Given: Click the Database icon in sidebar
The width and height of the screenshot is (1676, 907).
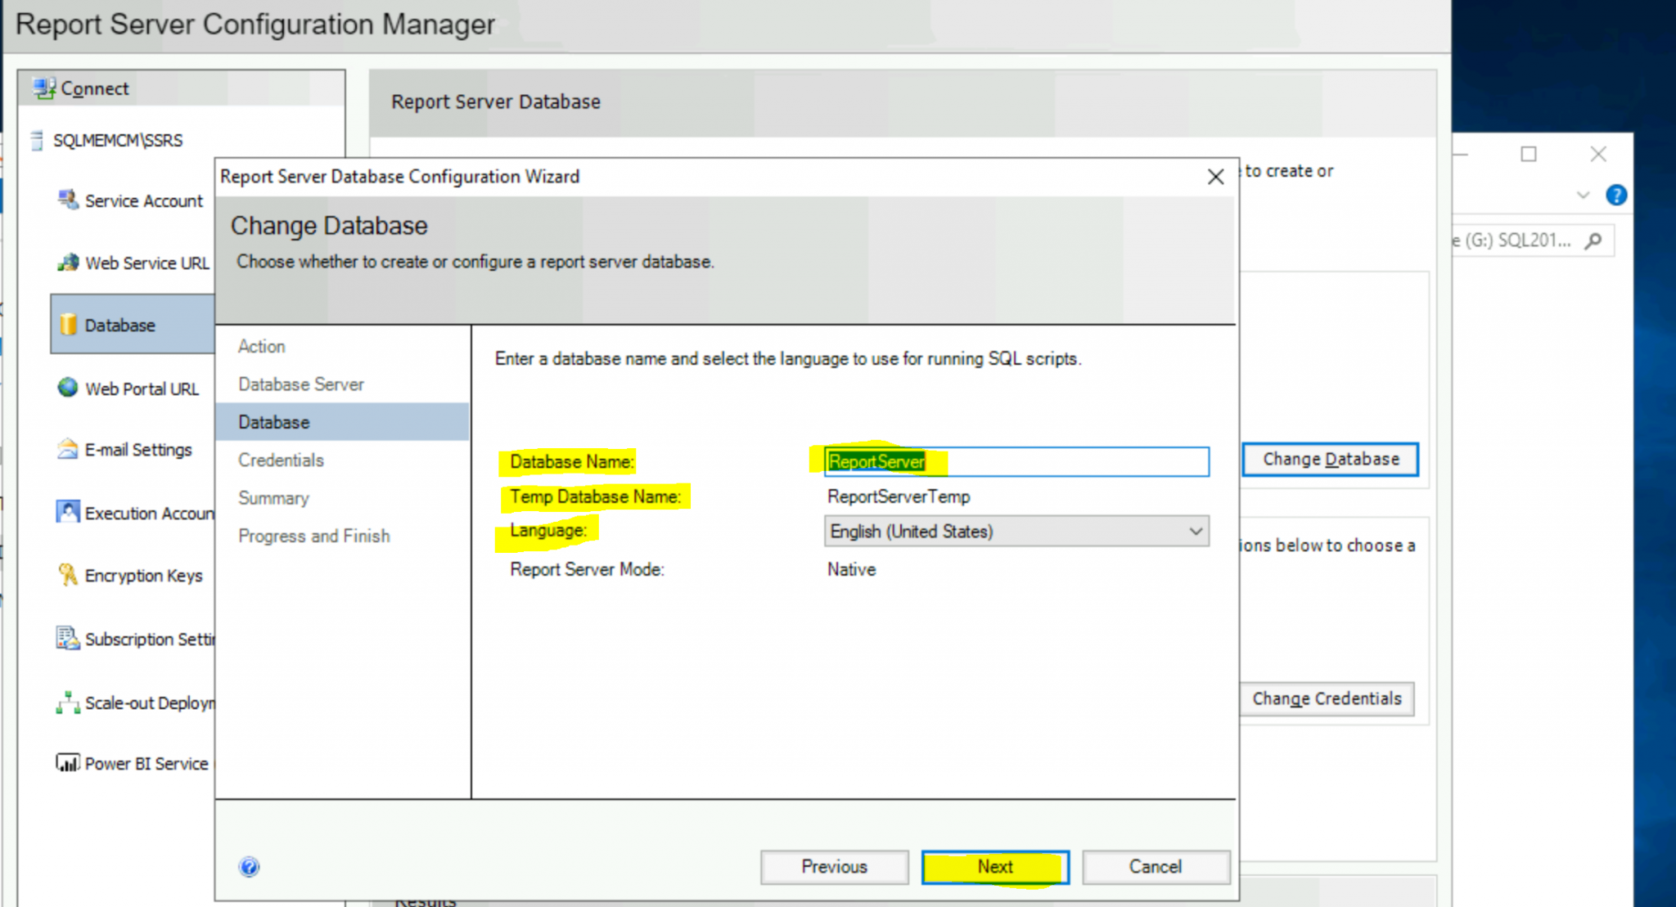Looking at the screenshot, I should pyautogui.click(x=69, y=325).
